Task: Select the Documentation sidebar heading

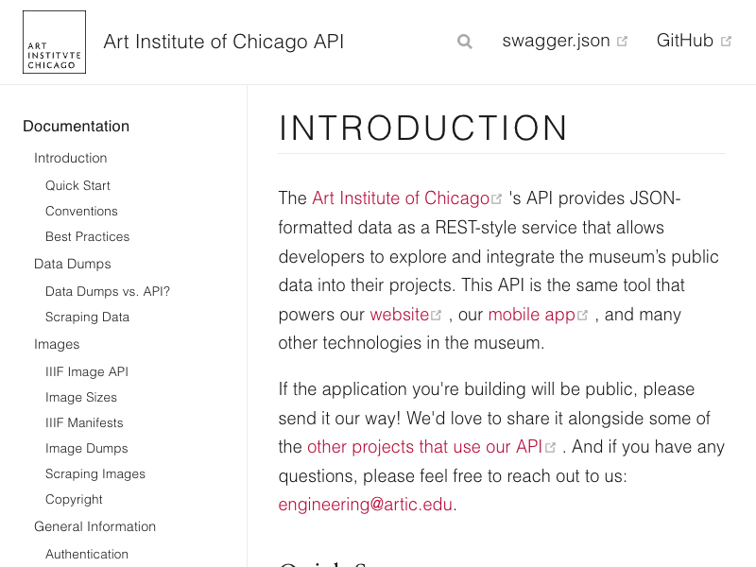Action: click(x=77, y=127)
